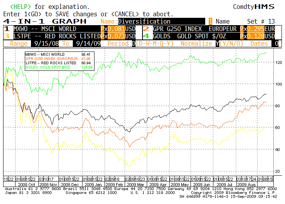Click the range end date 9/14/09
285x204 pixels.
87,44
